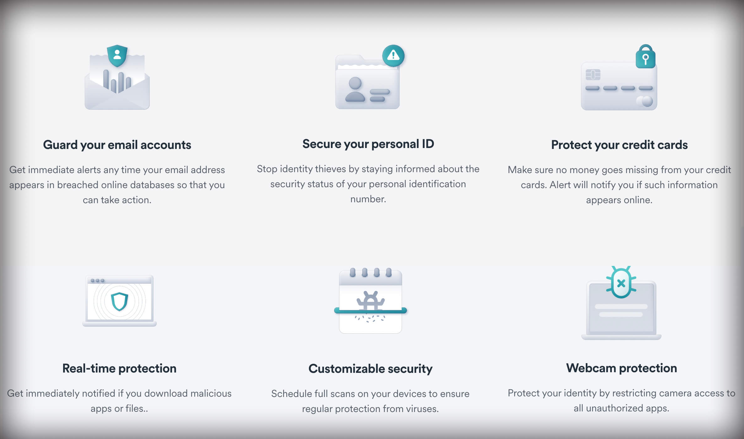Viewport: 744px width, 439px height.
Task: Click the warning alert badge on ID folder
Action: pos(393,56)
